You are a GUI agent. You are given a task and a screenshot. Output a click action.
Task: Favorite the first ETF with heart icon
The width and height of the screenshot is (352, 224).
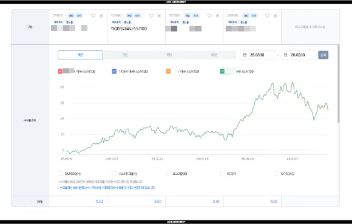[93, 16]
